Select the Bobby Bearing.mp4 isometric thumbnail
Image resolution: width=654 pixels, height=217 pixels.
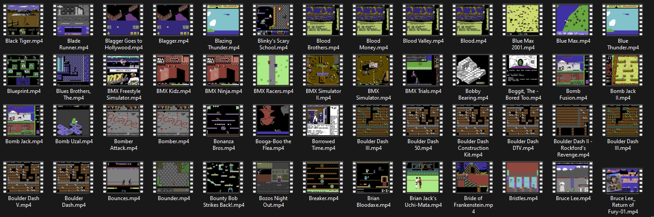(473, 70)
